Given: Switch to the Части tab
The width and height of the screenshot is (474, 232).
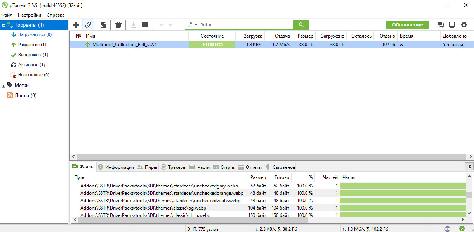Looking at the screenshot, I should point(200,167).
